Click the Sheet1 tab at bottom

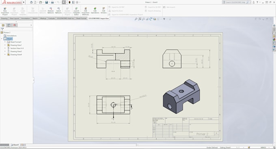[x=15, y=145]
